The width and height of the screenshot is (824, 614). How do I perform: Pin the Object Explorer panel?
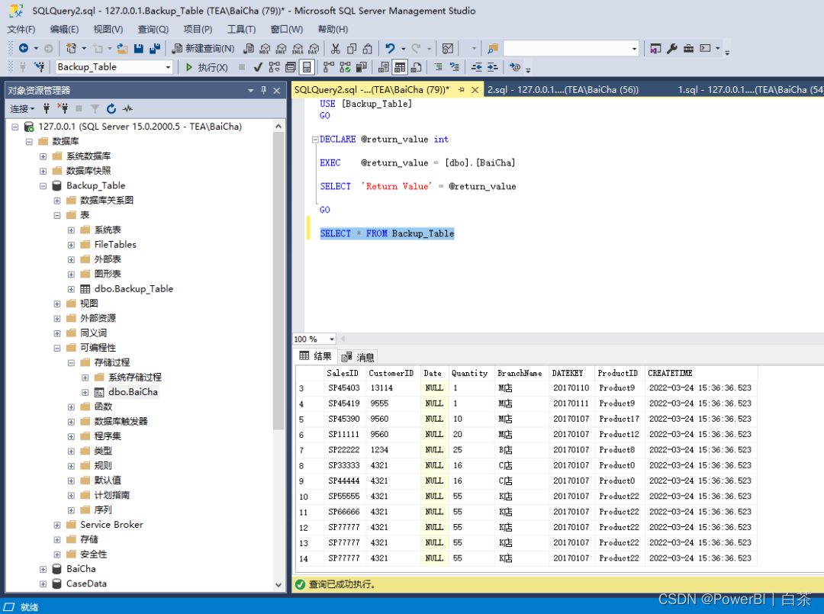coord(263,90)
